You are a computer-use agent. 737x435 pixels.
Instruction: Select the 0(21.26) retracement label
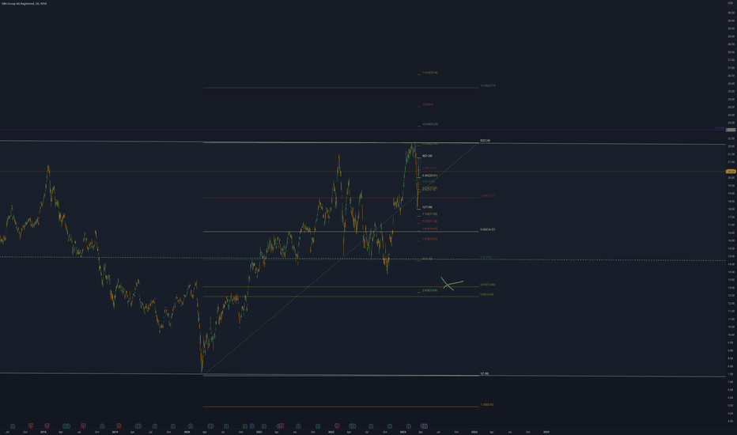pyautogui.click(x=427, y=156)
